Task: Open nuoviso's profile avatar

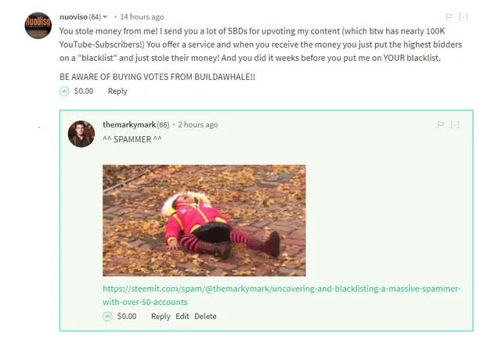Action: point(38,26)
